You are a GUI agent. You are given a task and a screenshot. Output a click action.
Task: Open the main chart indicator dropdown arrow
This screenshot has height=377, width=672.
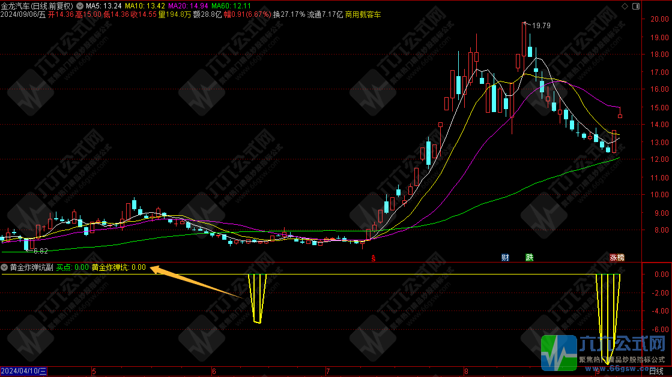[80, 6]
